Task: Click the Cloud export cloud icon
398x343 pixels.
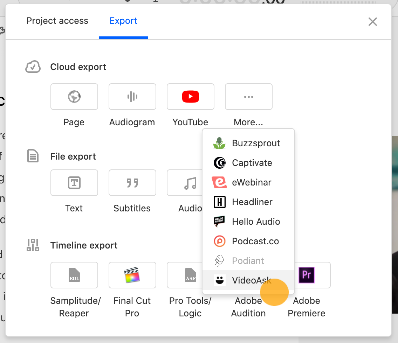Action: (x=33, y=66)
